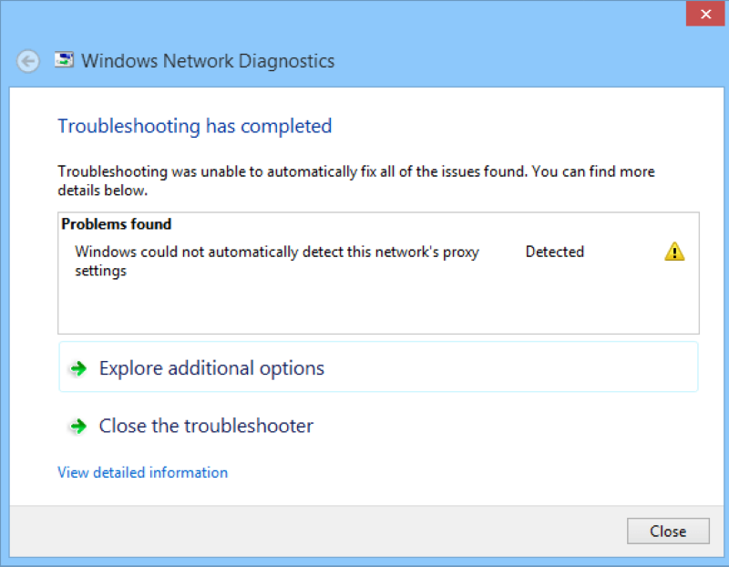Click the green arrow beside Close the troubleshooter
The image size is (729, 567).
78,426
